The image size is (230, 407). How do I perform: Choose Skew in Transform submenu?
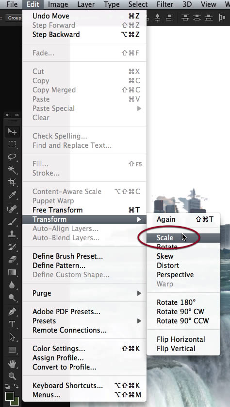(183, 256)
